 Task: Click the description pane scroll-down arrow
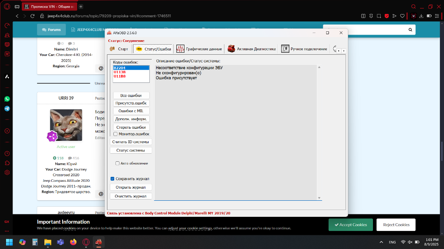(x=319, y=198)
